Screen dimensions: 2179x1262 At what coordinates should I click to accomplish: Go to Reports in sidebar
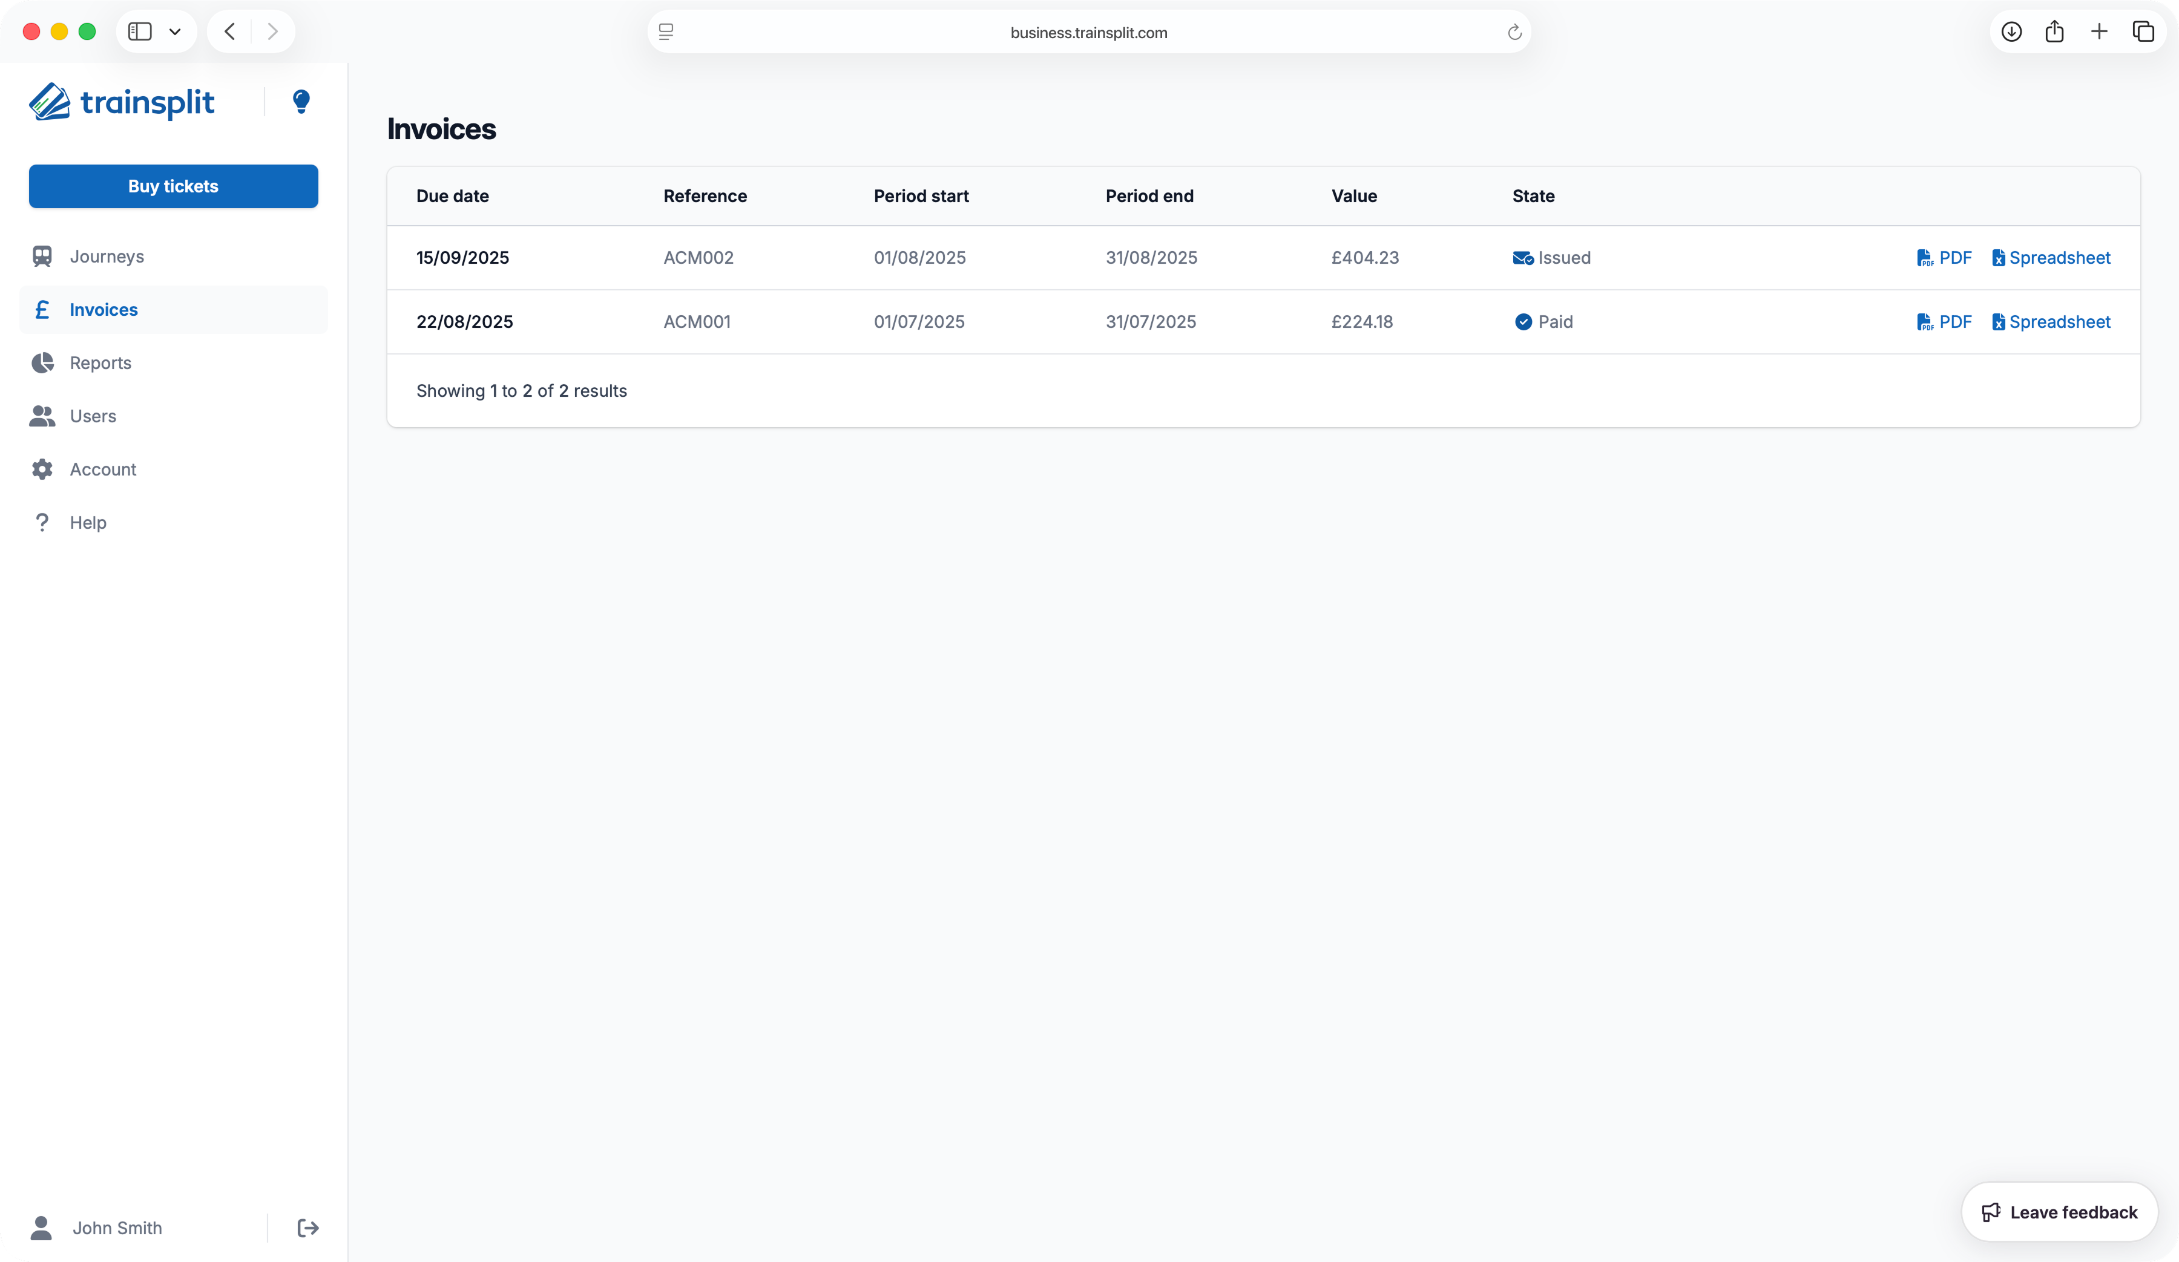coord(100,363)
